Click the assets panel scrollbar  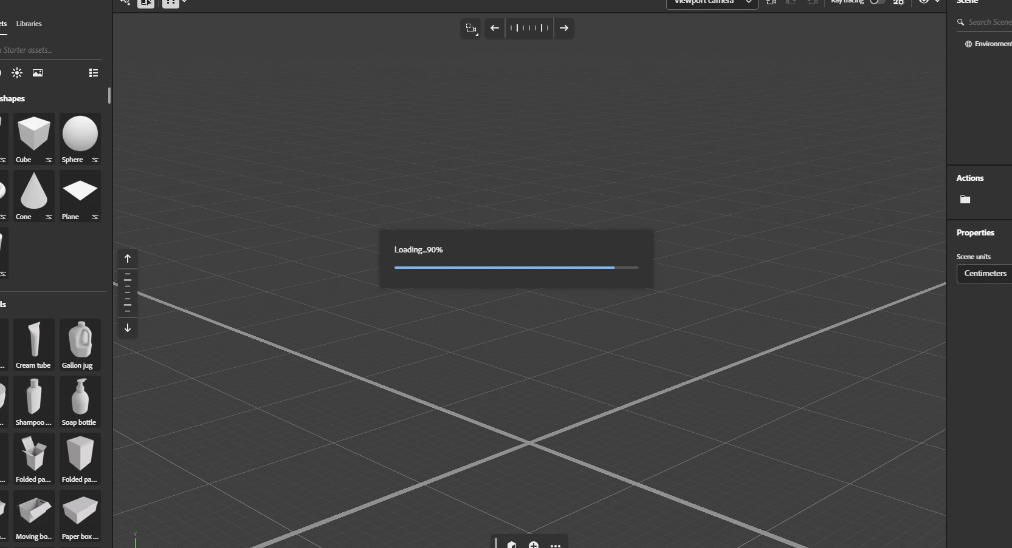(x=109, y=95)
